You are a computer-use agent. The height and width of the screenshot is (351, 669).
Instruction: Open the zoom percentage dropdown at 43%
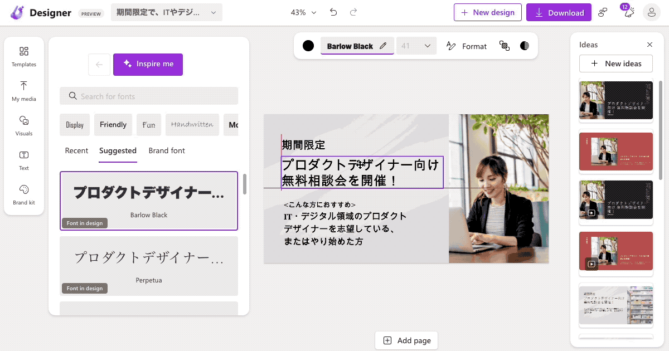303,11
